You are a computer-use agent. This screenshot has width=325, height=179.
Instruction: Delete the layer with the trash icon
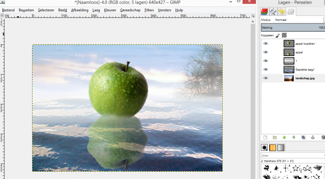coord(323,137)
